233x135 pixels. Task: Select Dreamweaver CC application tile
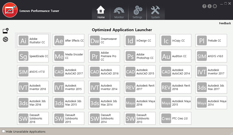tap(104, 40)
